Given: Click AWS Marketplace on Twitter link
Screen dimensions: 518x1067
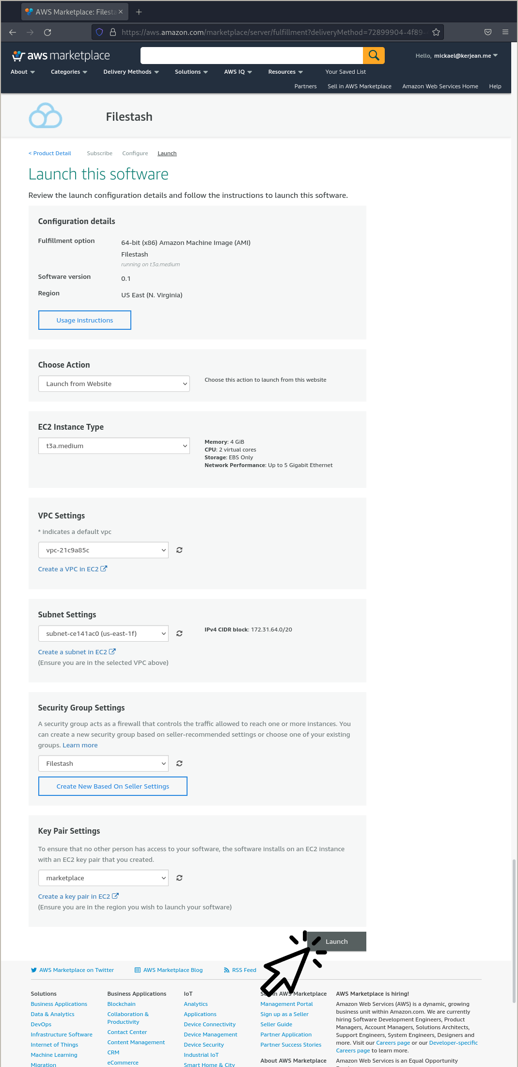Looking at the screenshot, I should (x=73, y=970).
